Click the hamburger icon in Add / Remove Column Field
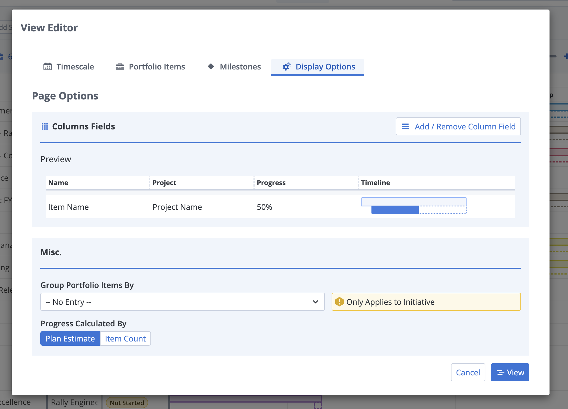The height and width of the screenshot is (409, 568). [405, 127]
